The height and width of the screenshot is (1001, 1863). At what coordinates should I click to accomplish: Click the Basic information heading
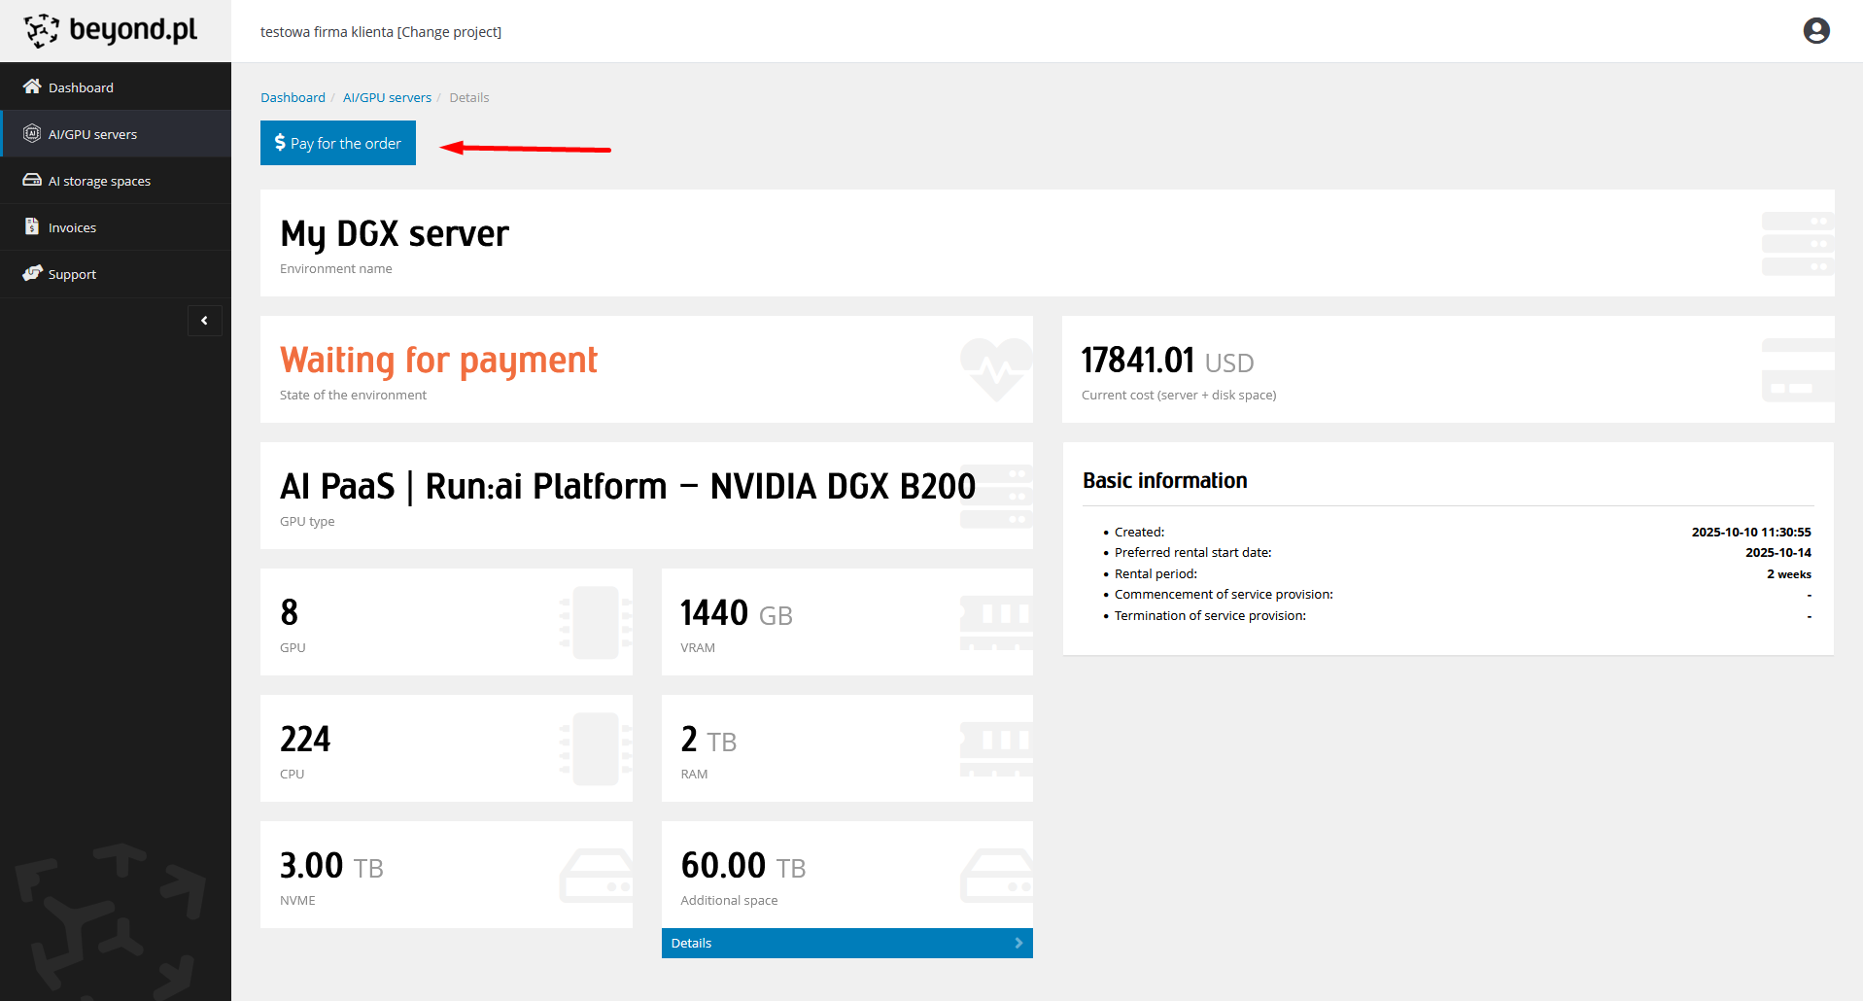(1165, 480)
